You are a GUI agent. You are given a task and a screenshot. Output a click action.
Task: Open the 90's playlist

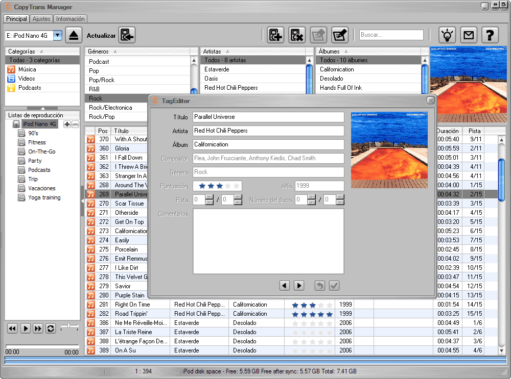pyautogui.click(x=33, y=133)
